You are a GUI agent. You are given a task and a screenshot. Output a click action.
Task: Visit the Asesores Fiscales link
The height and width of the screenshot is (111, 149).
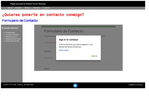pos(12,35)
